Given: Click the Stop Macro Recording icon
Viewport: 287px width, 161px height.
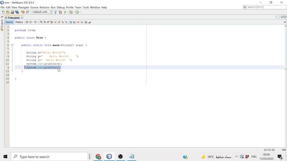Looking at the screenshot, I should coord(82,22).
